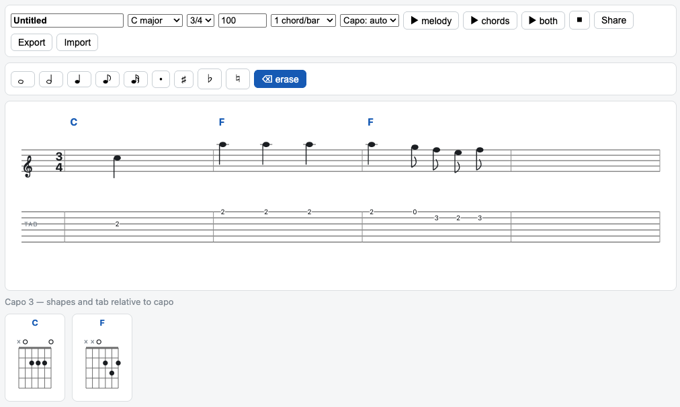Image resolution: width=680 pixels, height=407 pixels.
Task: Click the first quarter note in bar two
Action: (x=222, y=145)
